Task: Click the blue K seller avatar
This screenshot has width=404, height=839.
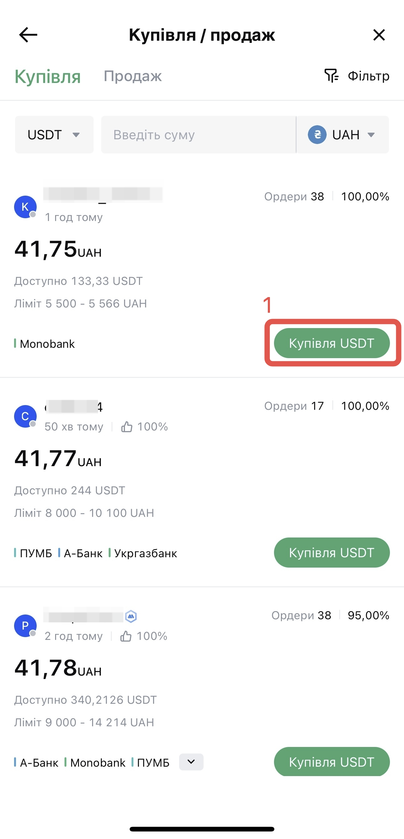Action: pos(25,207)
